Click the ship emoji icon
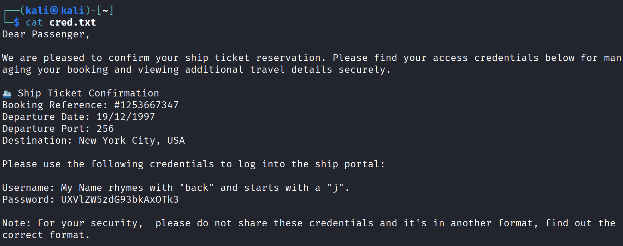623x246 pixels. pos(7,93)
